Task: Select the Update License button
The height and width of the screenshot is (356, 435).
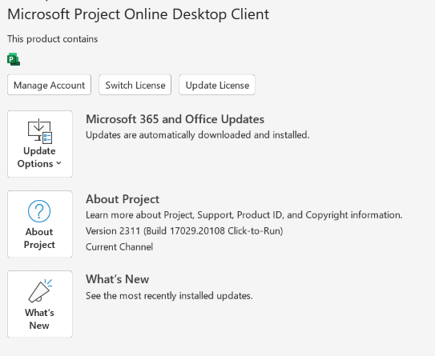Action: tap(217, 85)
